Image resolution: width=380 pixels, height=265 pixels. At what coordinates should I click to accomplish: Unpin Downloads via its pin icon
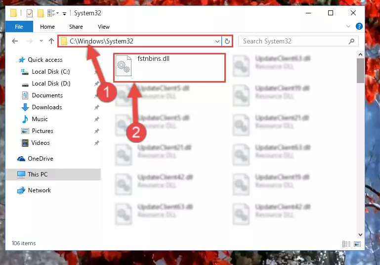pos(97,107)
